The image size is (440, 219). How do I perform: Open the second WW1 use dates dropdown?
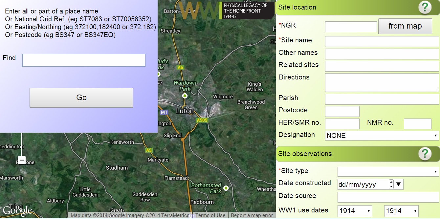tap(401, 211)
